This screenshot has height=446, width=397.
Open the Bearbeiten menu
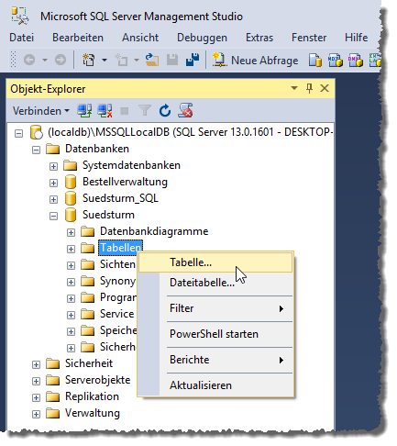tap(78, 38)
